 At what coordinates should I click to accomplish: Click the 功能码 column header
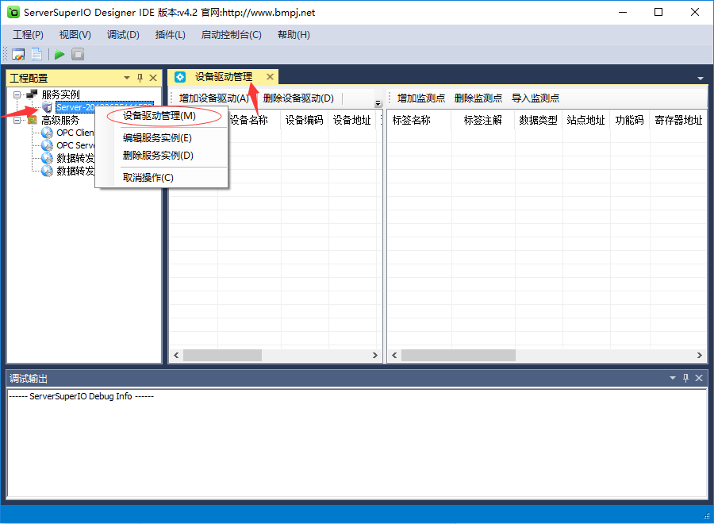[x=630, y=121]
